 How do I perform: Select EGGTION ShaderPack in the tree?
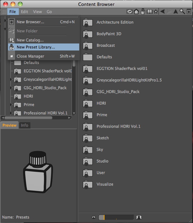pyautogui.click(x=48, y=71)
